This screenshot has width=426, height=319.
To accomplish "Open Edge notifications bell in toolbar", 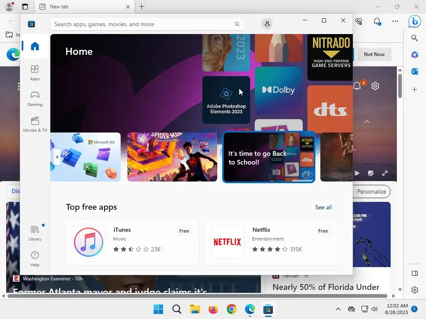I will coord(377,21).
